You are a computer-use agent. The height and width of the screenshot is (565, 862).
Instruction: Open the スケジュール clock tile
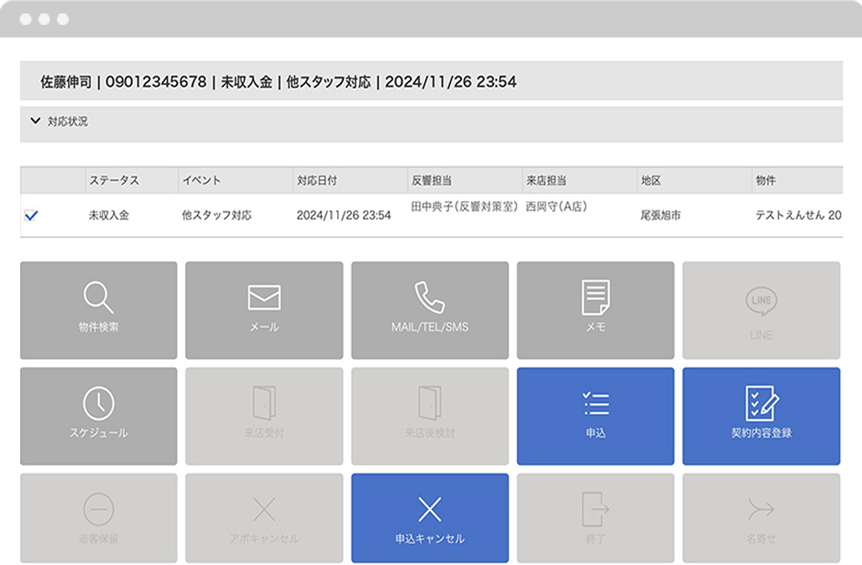pos(98,416)
